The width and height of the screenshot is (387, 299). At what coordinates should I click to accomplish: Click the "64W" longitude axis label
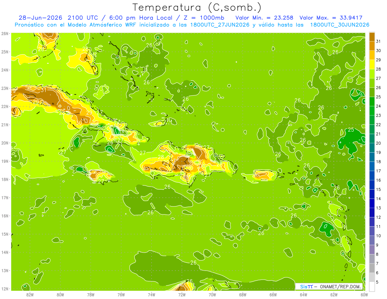tap(303, 294)
